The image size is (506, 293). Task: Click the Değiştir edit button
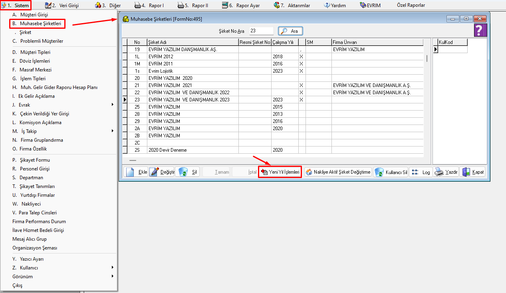point(162,172)
